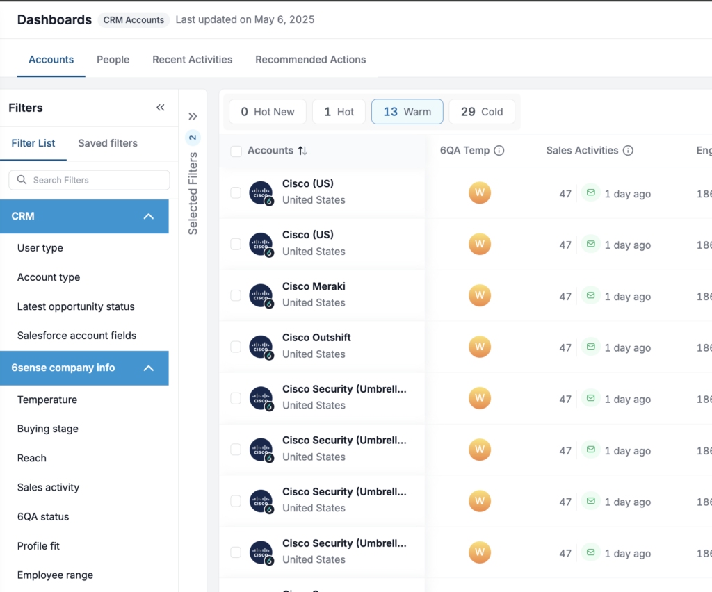Open Latest opportunity status filter
Screen dimensions: 712x592
click(76, 306)
